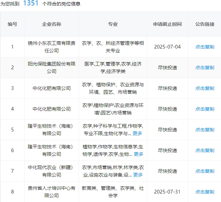
Task: Click deadline 2025-07-04
Action: point(167,47)
